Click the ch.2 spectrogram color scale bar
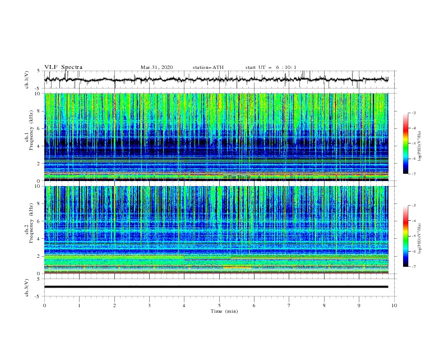 click(x=405, y=236)
